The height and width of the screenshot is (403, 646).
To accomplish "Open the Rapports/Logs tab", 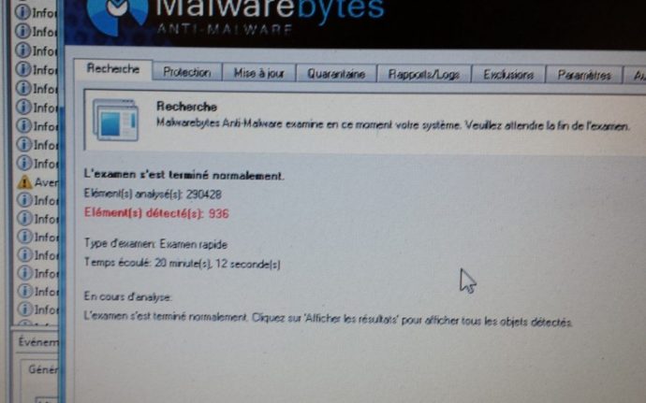I will 423,75.
